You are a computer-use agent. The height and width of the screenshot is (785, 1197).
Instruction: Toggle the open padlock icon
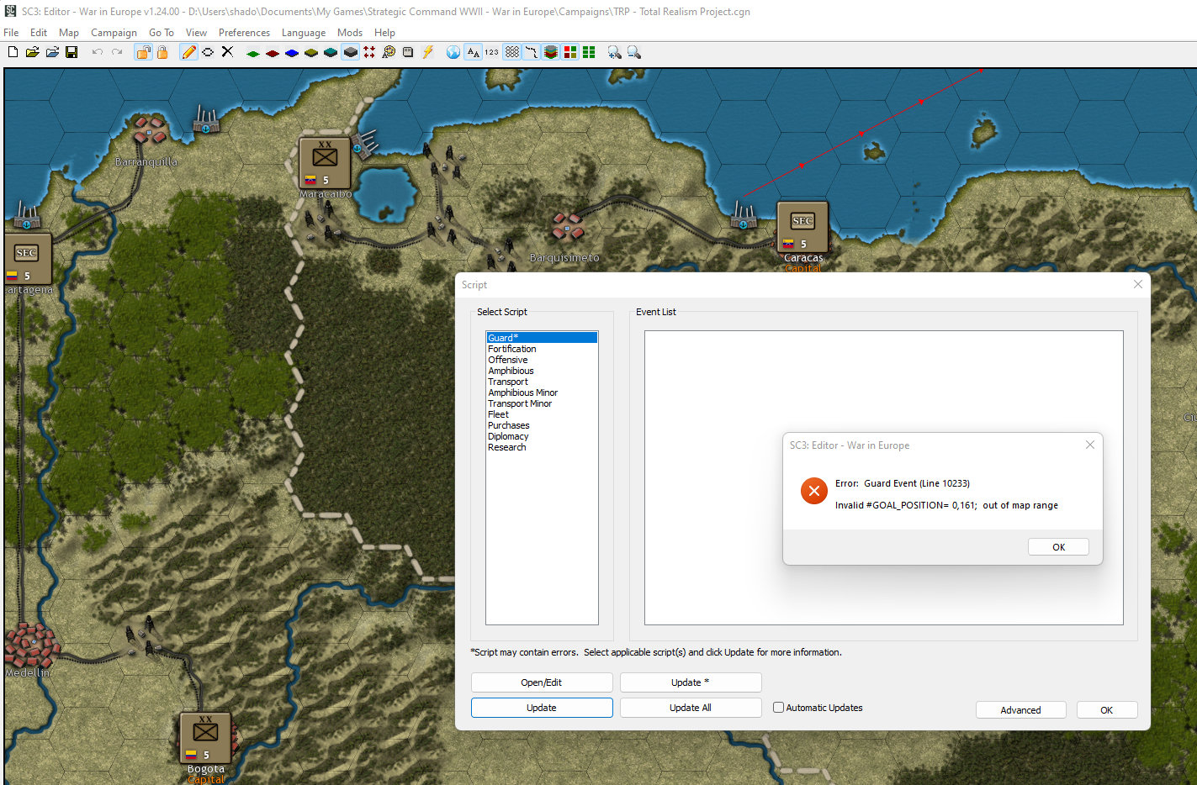tap(143, 52)
